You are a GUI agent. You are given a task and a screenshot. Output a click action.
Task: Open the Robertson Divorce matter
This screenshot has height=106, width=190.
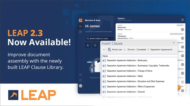coord(150,28)
